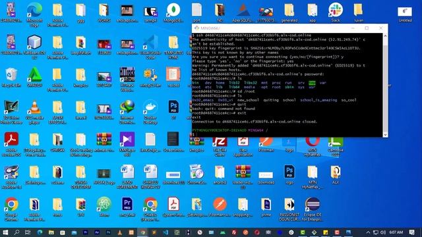Screen dimensions: 422x237
Task: Select the TEMPLATES HTML folder
Action: tap(173, 46)
